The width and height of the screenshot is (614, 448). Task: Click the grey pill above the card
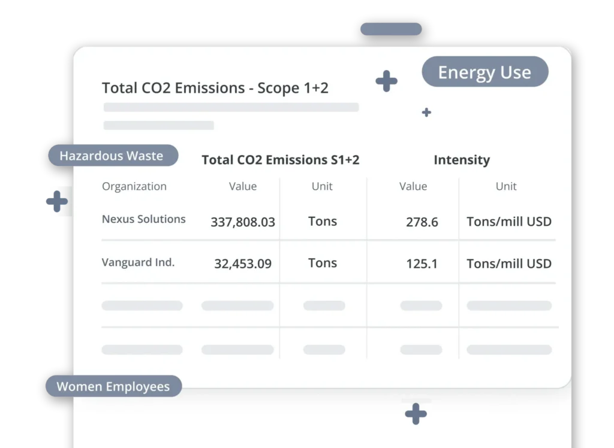click(x=391, y=29)
